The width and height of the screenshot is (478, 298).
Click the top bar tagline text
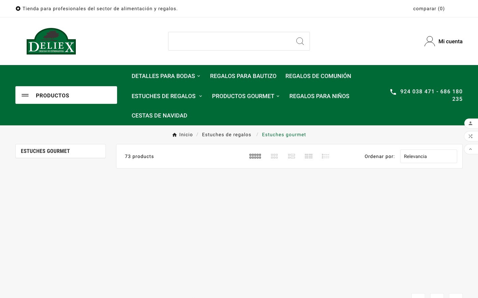[x=100, y=9]
